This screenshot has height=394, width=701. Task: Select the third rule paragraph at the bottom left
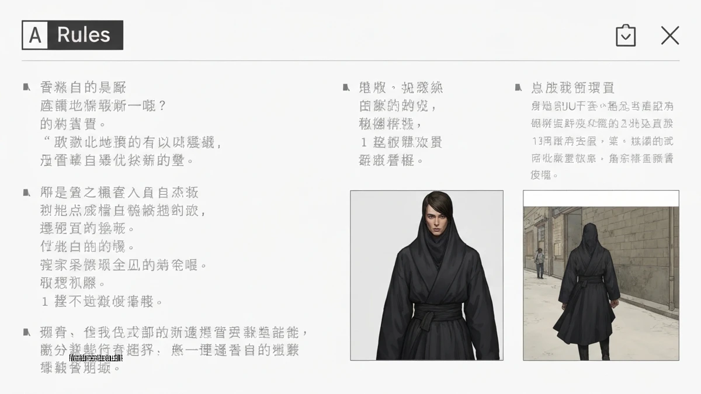173,350
